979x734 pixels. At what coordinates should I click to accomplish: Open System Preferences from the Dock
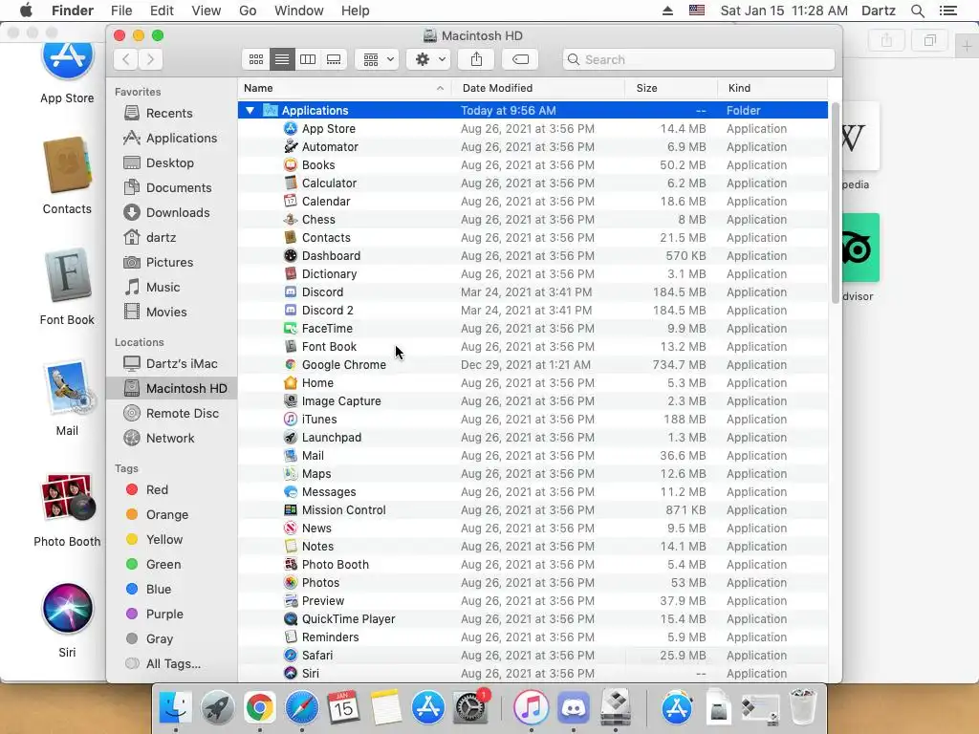(x=470, y=708)
